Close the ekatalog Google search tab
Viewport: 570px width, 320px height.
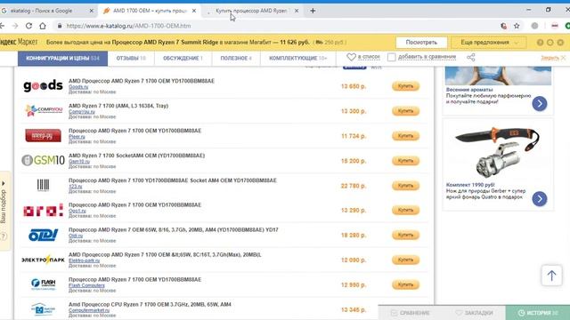[x=92, y=11]
